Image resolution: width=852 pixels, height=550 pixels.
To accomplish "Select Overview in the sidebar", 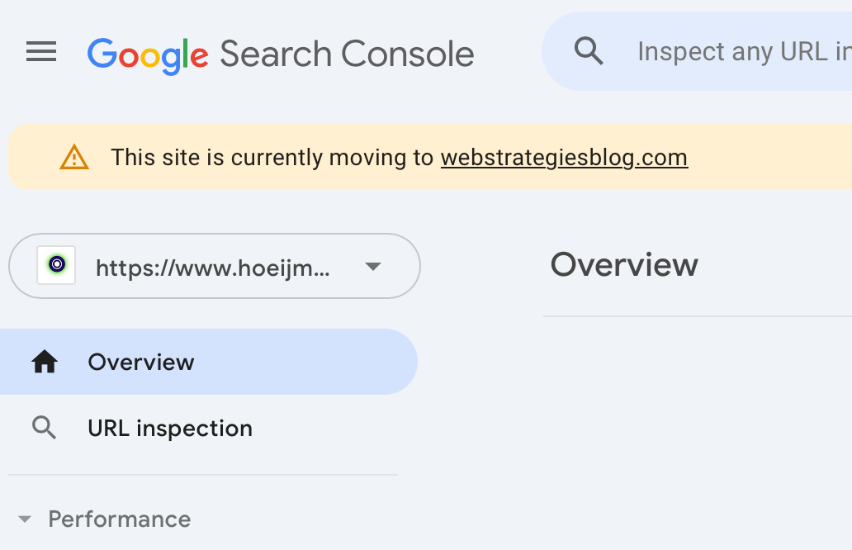I will [140, 361].
